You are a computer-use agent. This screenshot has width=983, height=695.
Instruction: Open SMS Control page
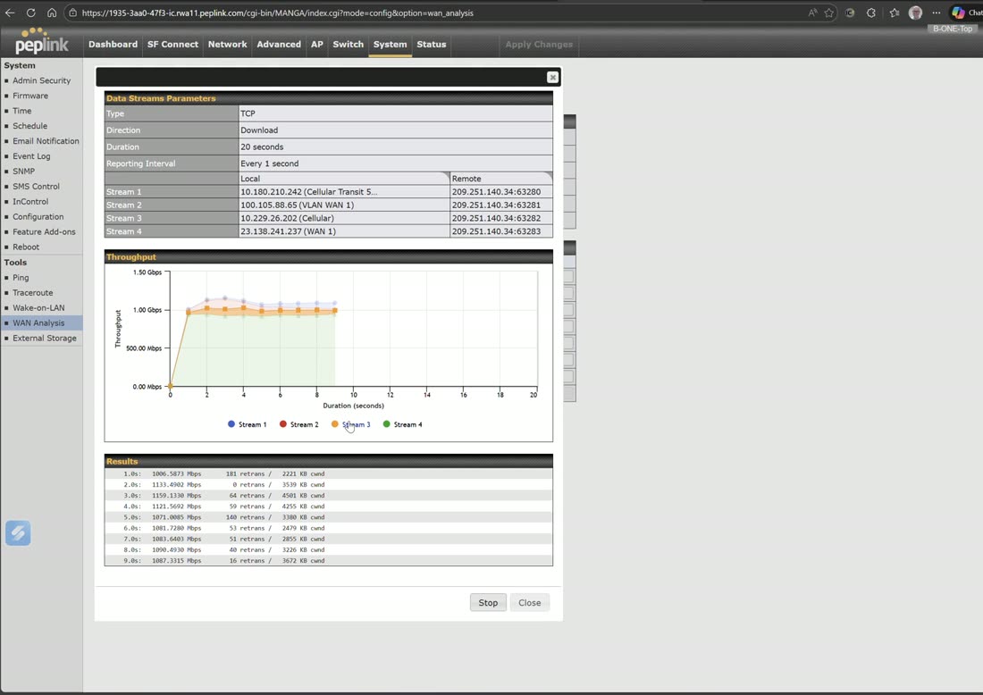point(37,187)
